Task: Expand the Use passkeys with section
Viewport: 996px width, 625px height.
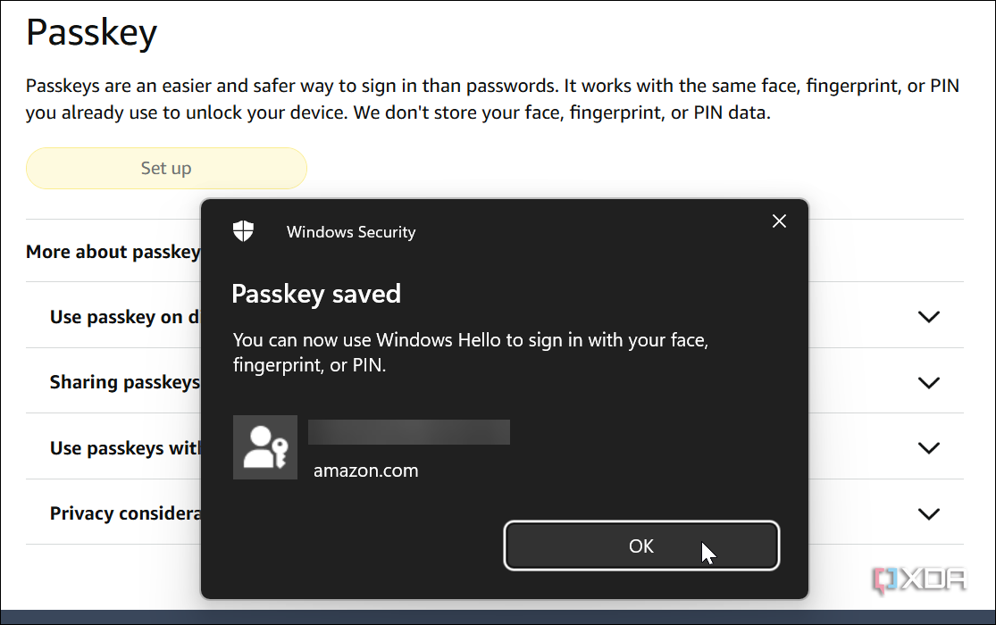Action: coord(928,447)
